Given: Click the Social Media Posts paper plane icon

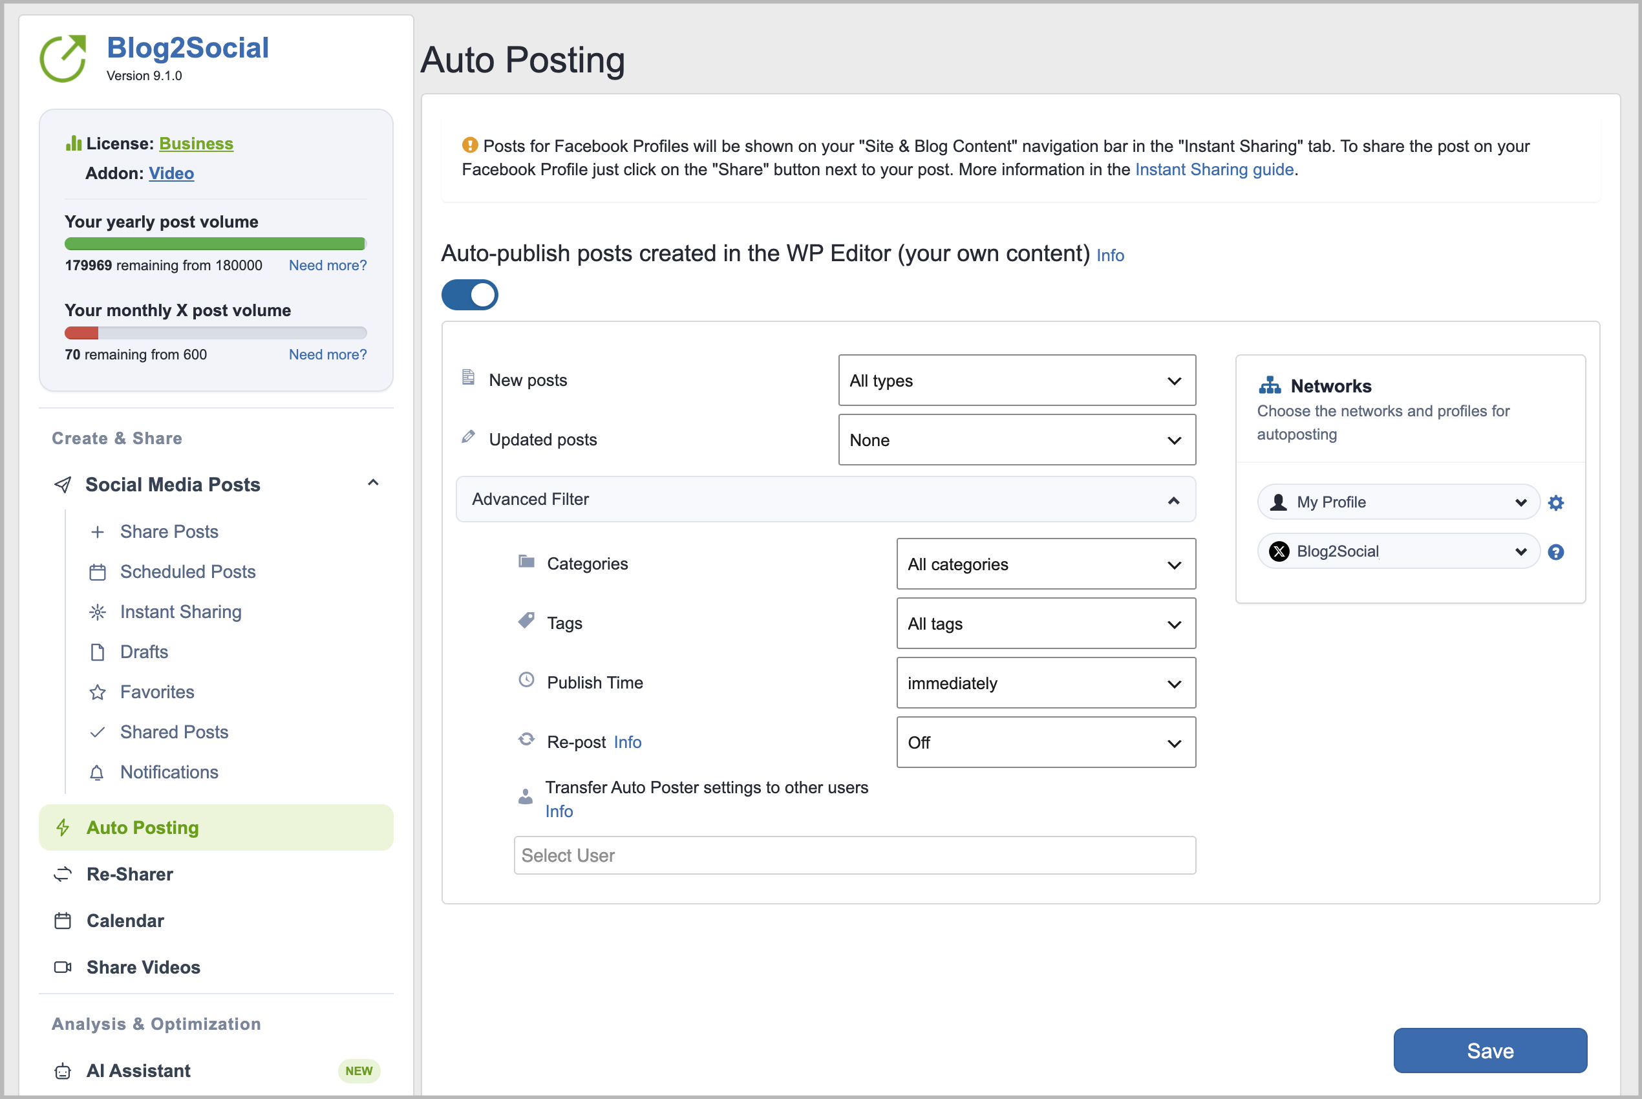Looking at the screenshot, I should click(x=62, y=485).
